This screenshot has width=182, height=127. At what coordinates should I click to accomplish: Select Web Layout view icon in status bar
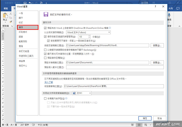146,125
